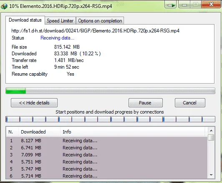This screenshot has height=183, width=222.
Task: Click the connections progress segment bar
Action: tap(110, 119)
